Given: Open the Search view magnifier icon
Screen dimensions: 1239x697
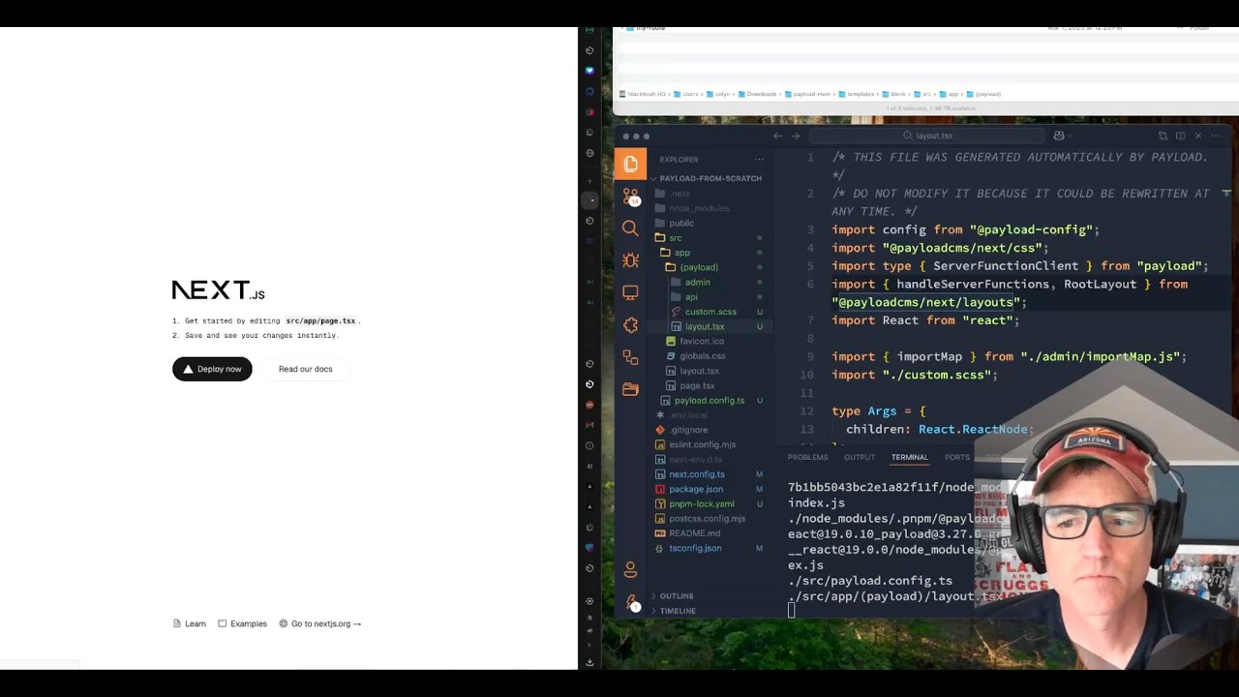Looking at the screenshot, I should click(630, 228).
